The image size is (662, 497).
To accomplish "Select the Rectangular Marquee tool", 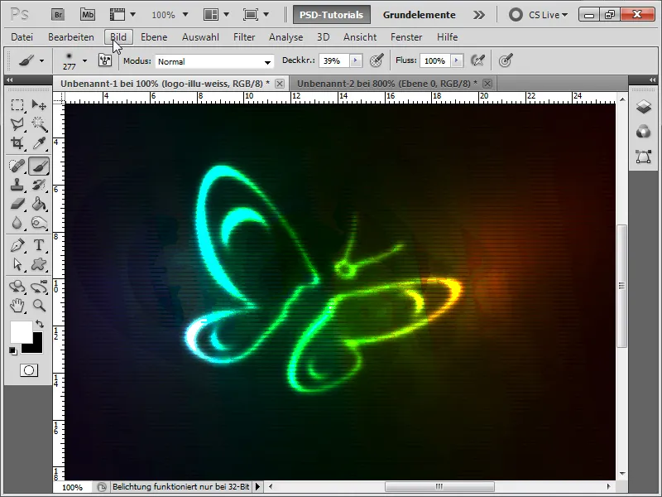I will (17, 105).
